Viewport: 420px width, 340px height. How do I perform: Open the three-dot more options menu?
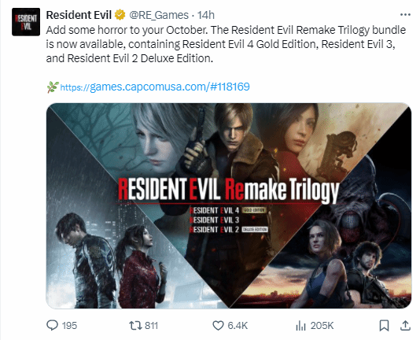[405, 15]
